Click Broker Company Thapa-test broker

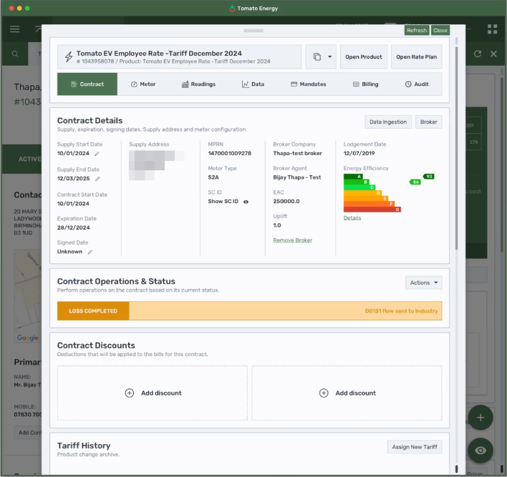click(x=297, y=154)
